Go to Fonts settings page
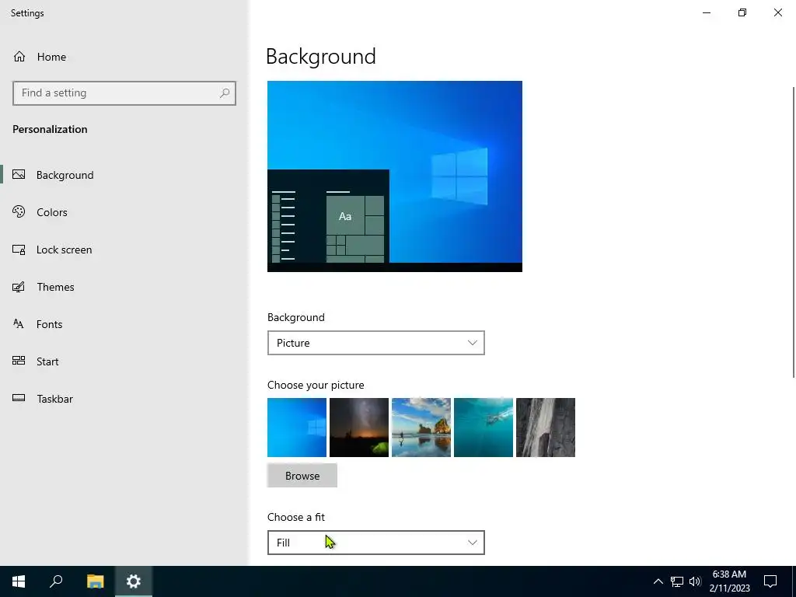796x597 pixels. (x=49, y=324)
